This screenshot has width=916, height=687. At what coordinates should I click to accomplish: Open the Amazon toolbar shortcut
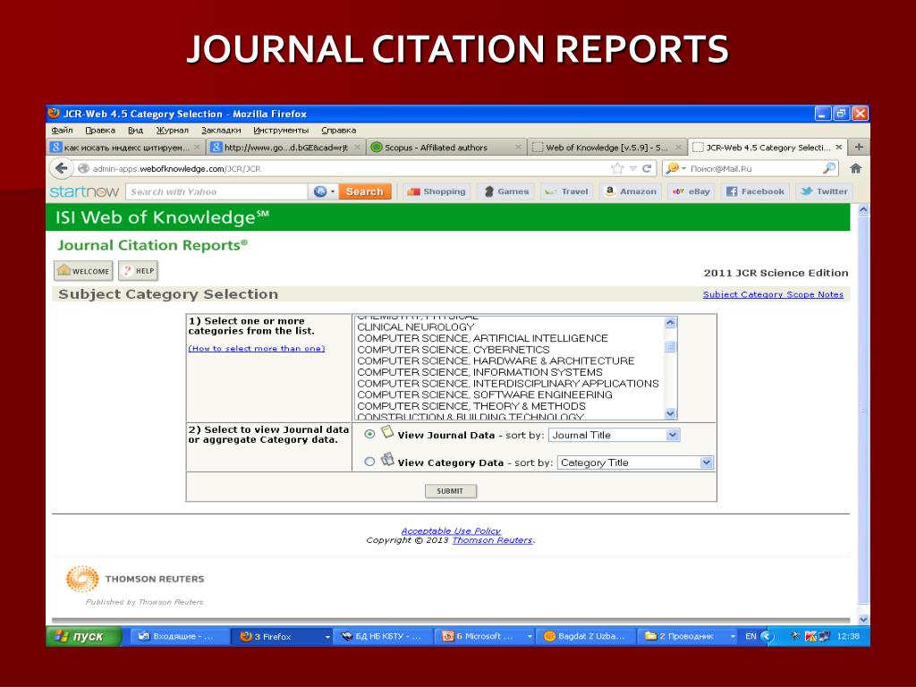point(631,191)
